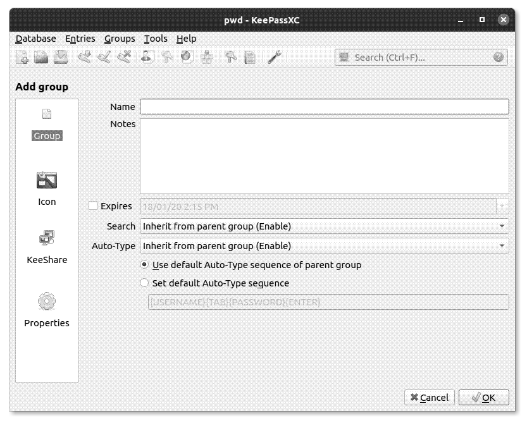
Task: Click the Delete entry key-with-X icon
Action: 124,57
